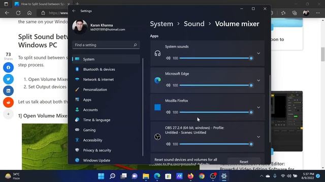Viewport: 325px width, 182px height.
Task: Open Accessibility settings category
Action: pyautogui.click(x=106, y=140)
